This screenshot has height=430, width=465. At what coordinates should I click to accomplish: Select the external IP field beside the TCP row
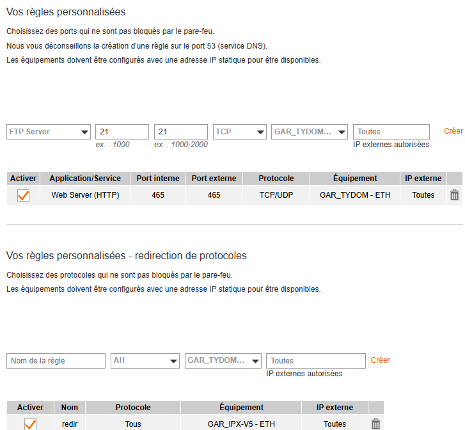pos(391,132)
